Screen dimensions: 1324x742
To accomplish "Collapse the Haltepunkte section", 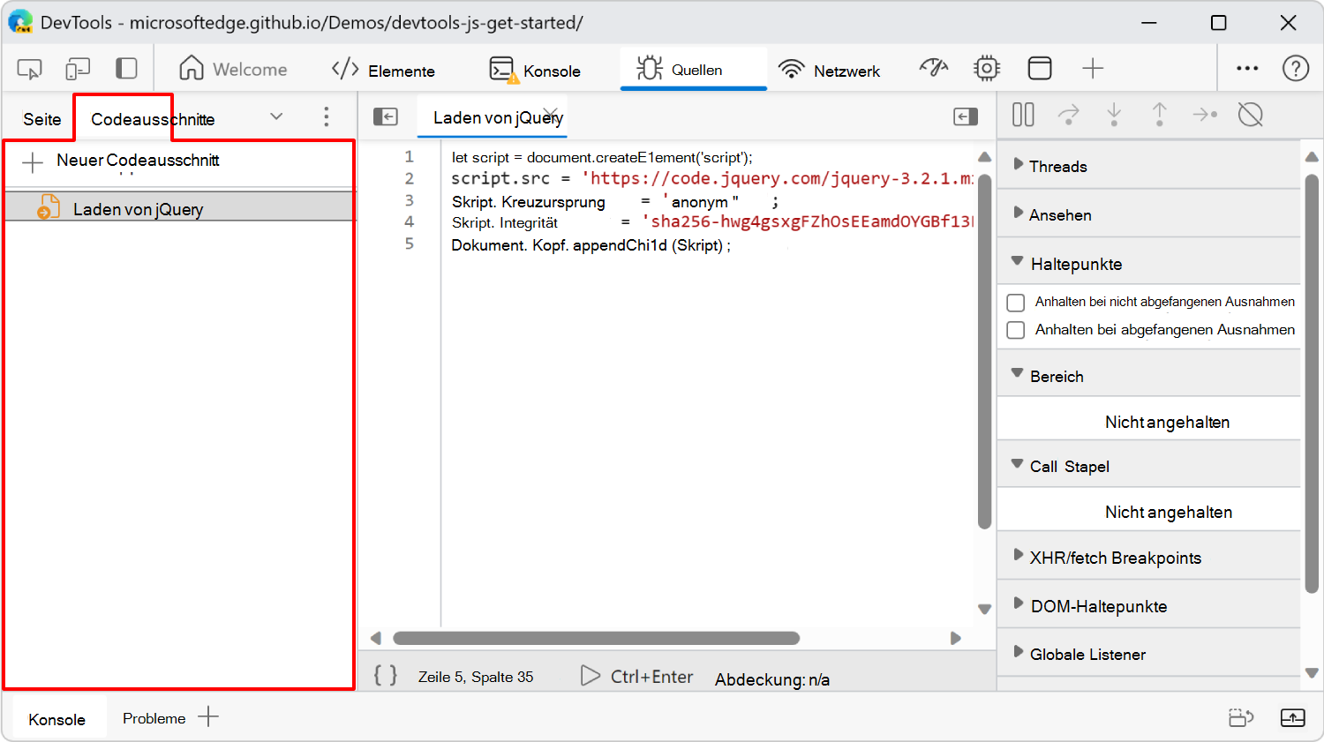I will (1017, 263).
